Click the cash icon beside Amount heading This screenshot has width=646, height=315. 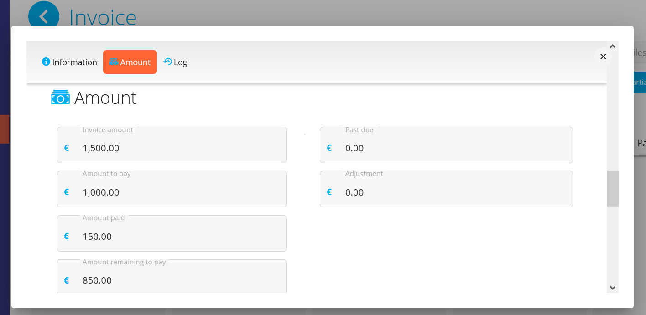tap(60, 98)
